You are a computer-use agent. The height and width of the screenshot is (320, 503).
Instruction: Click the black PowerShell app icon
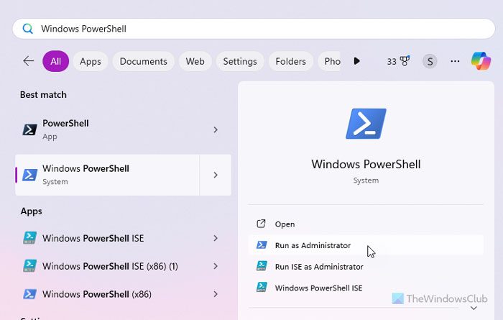[29, 129]
